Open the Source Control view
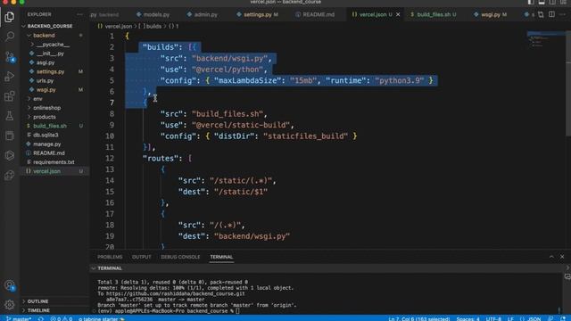The width and height of the screenshot is (571, 321). [x=10, y=56]
